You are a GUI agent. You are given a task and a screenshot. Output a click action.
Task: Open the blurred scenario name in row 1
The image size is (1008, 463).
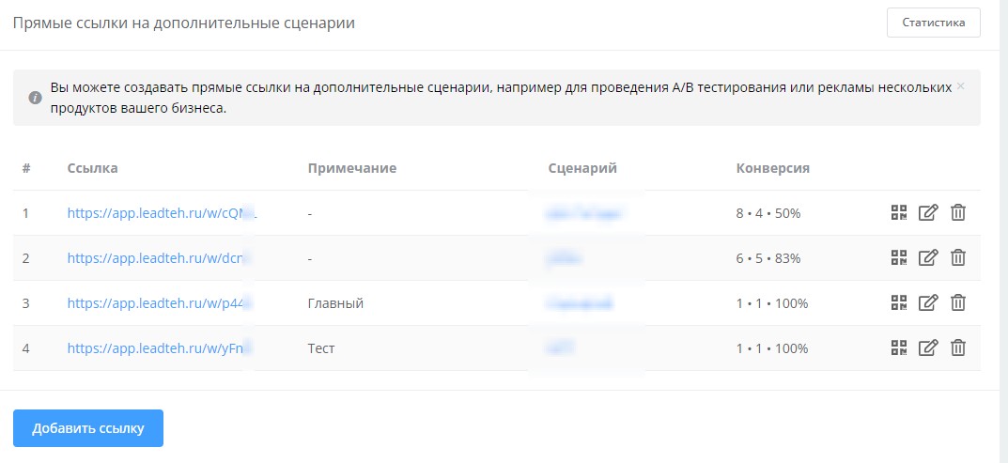pos(584,213)
